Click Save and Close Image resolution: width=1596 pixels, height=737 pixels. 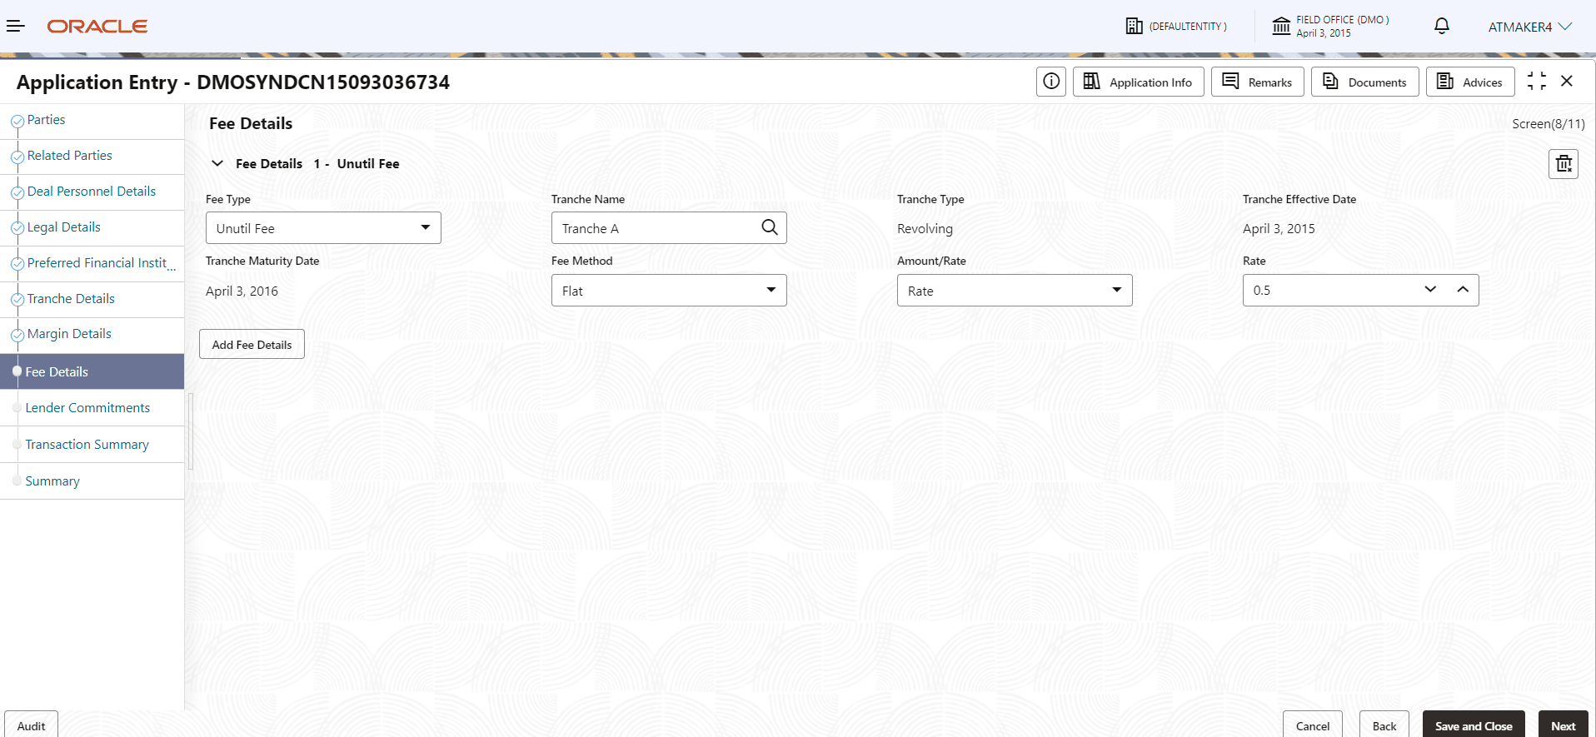coord(1474,725)
